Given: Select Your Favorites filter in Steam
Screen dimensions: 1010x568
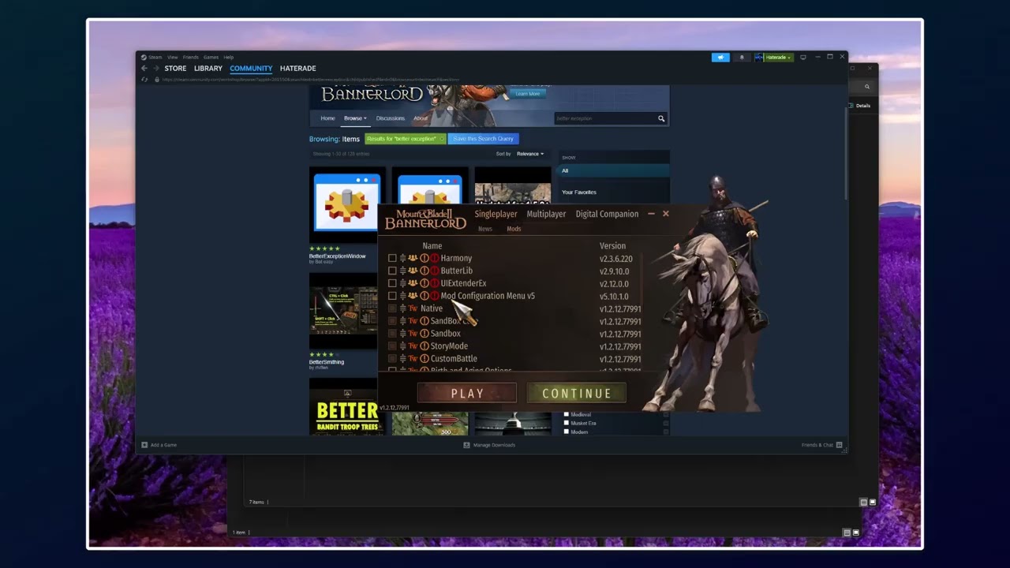Looking at the screenshot, I should [579, 192].
